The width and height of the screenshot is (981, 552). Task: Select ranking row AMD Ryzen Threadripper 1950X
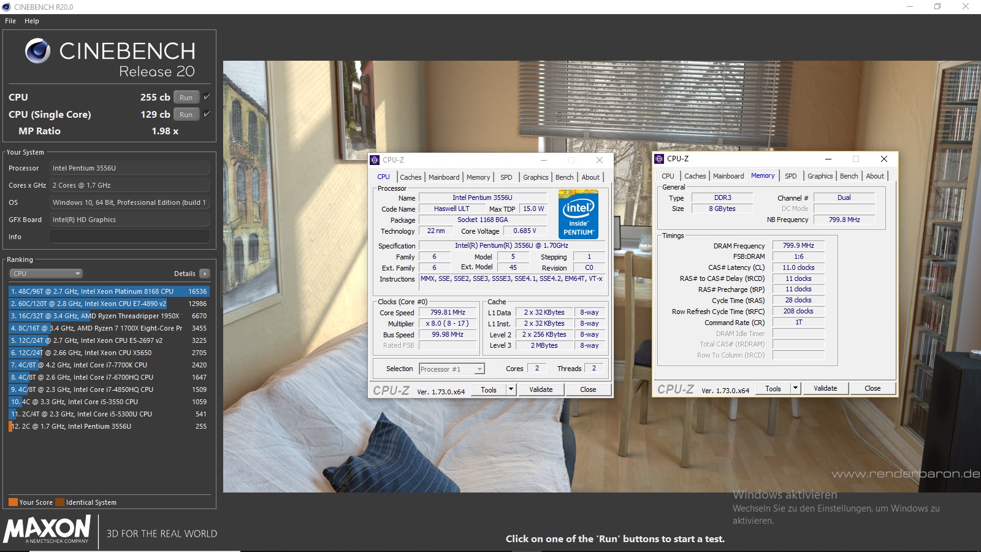pos(109,316)
